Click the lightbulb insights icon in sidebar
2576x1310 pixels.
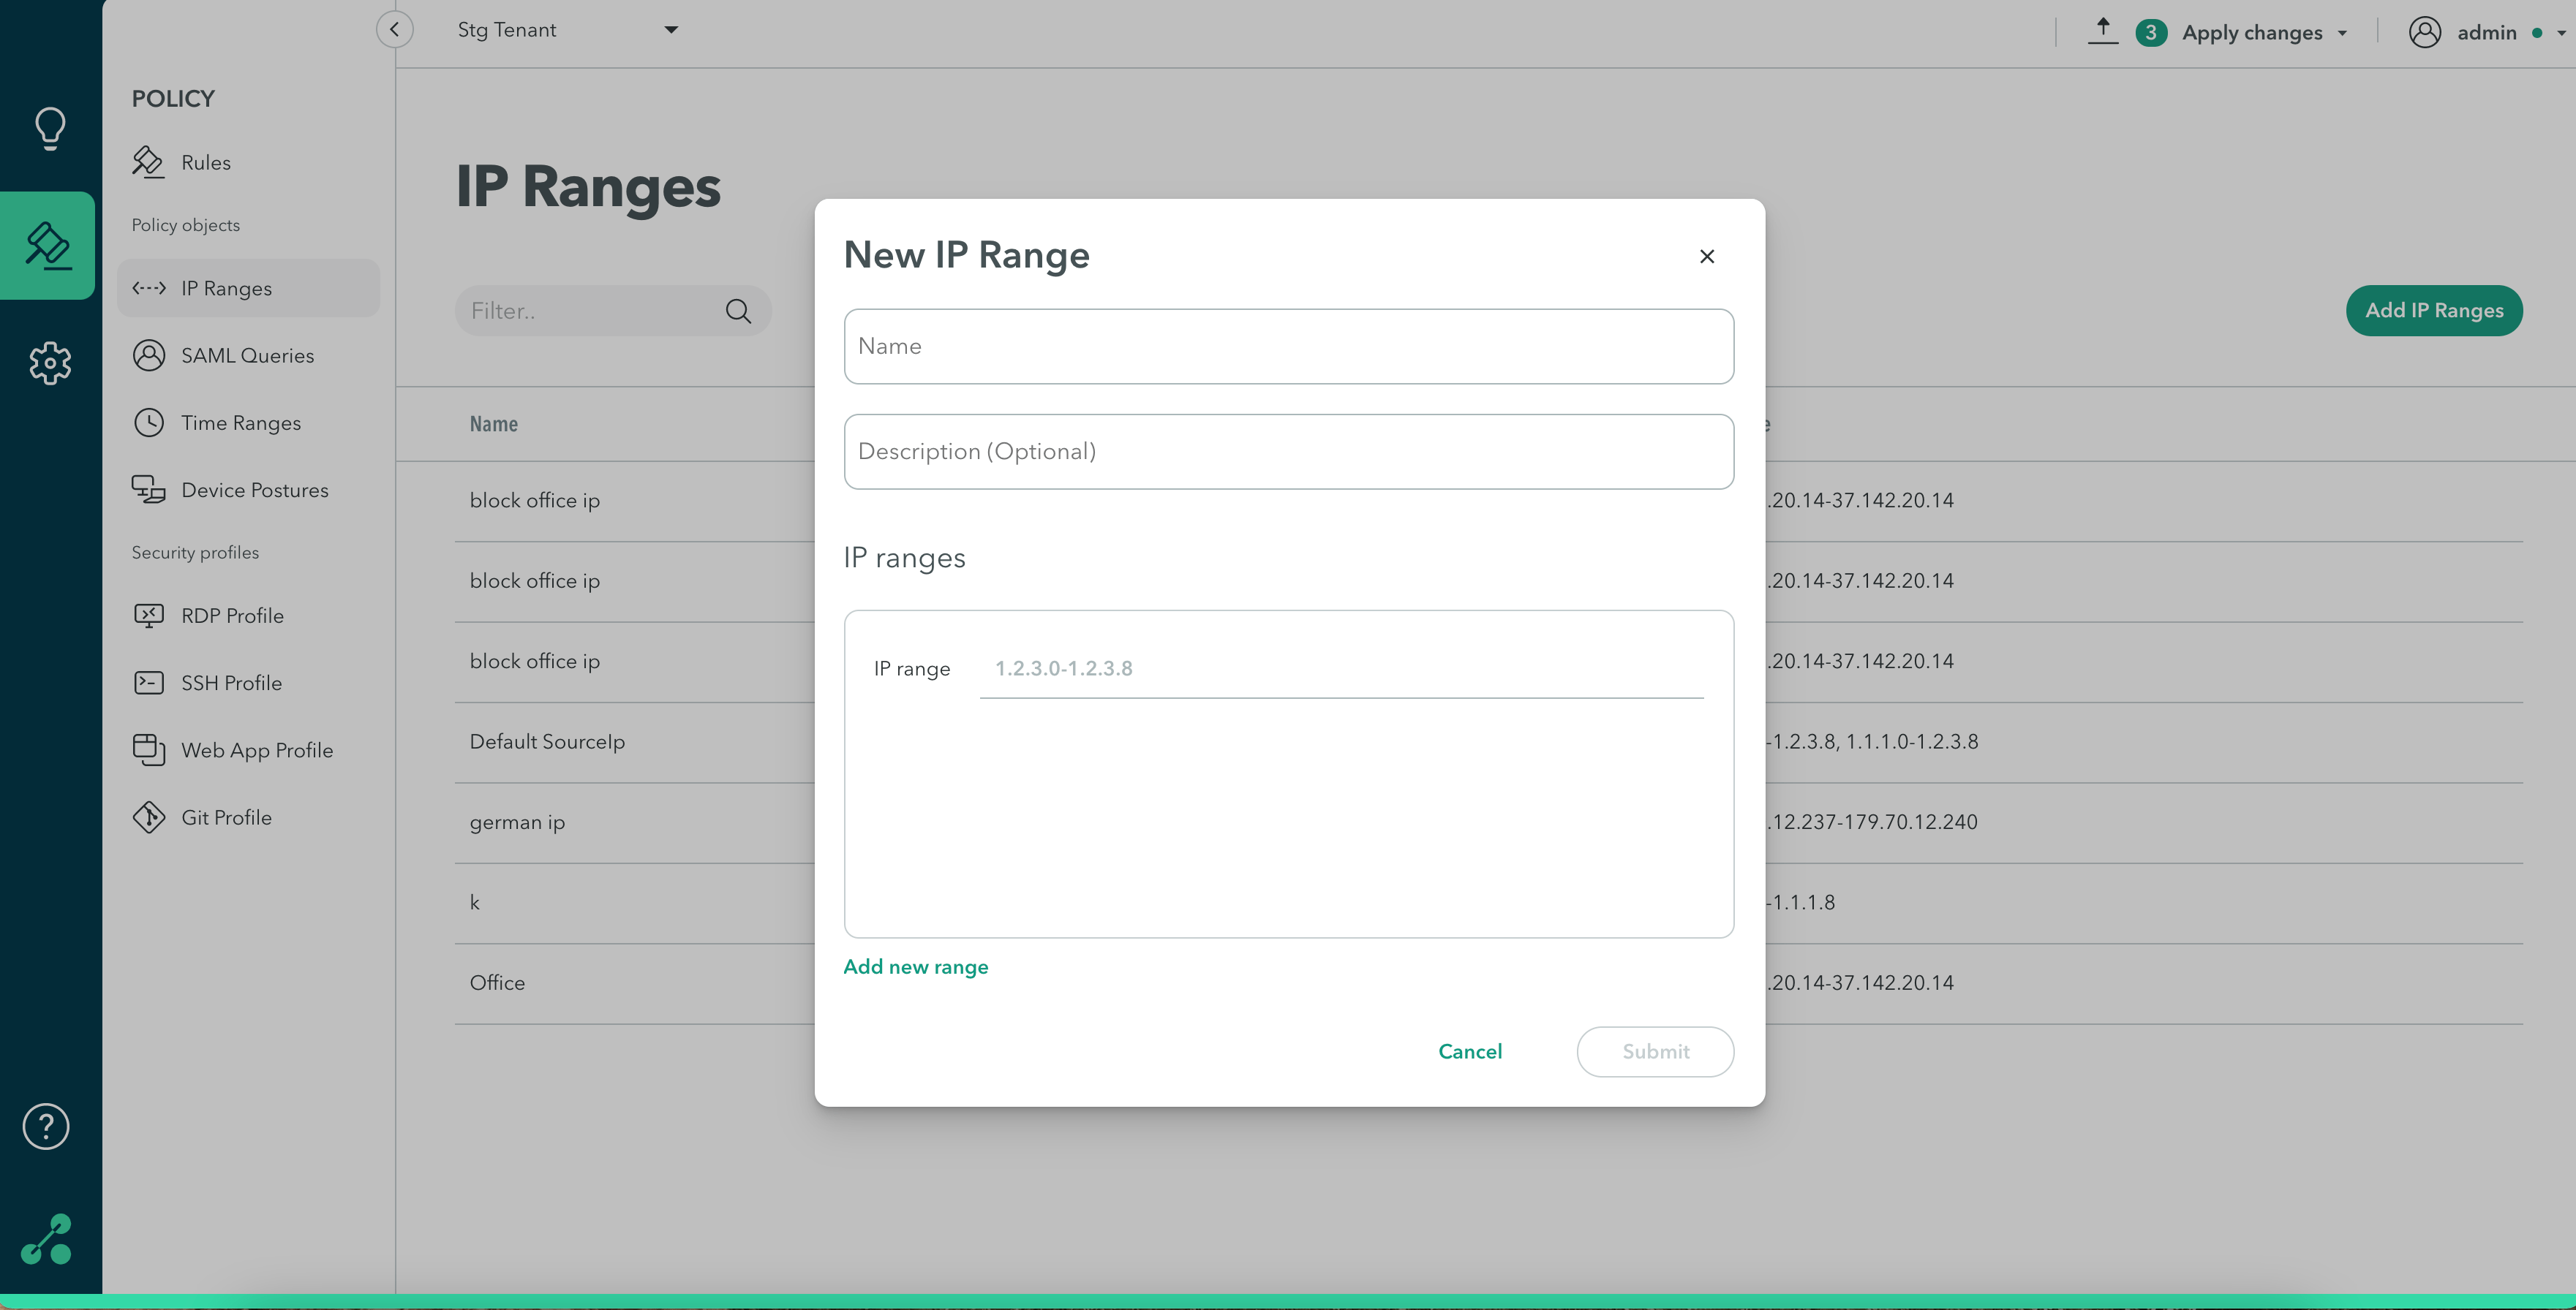tap(50, 128)
